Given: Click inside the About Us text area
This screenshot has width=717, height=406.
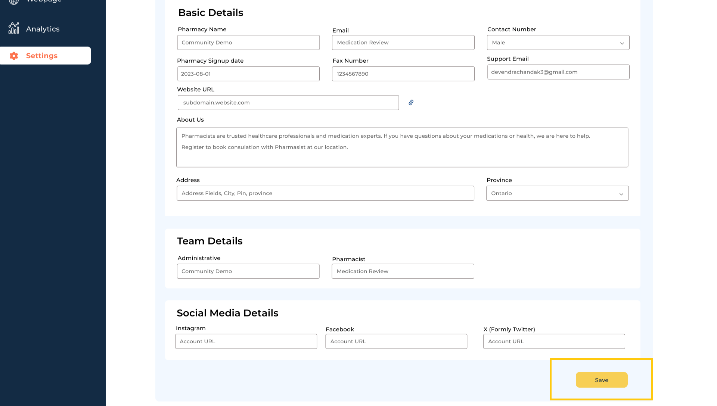Looking at the screenshot, I should (x=402, y=147).
